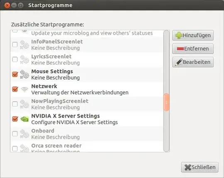Enable InfoPanelScreenlet startup checkbox
The width and height of the screenshot is (224, 178).
pyautogui.click(x=15, y=45)
